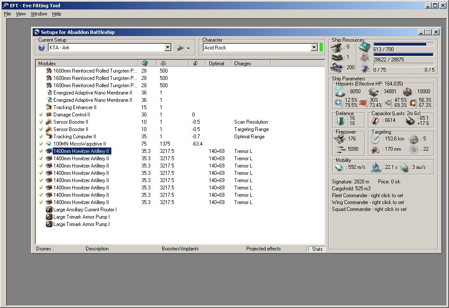The height and width of the screenshot is (308, 449).
Task: Switch to the Drones tab
Action: 43,249
